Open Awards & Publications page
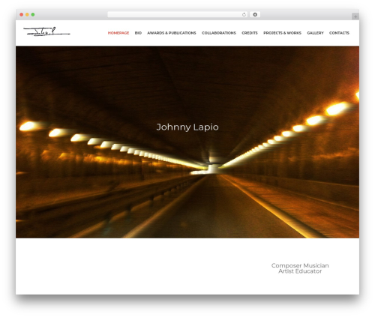Image resolution: width=375 pixels, height=317 pixels. point(172,33)
